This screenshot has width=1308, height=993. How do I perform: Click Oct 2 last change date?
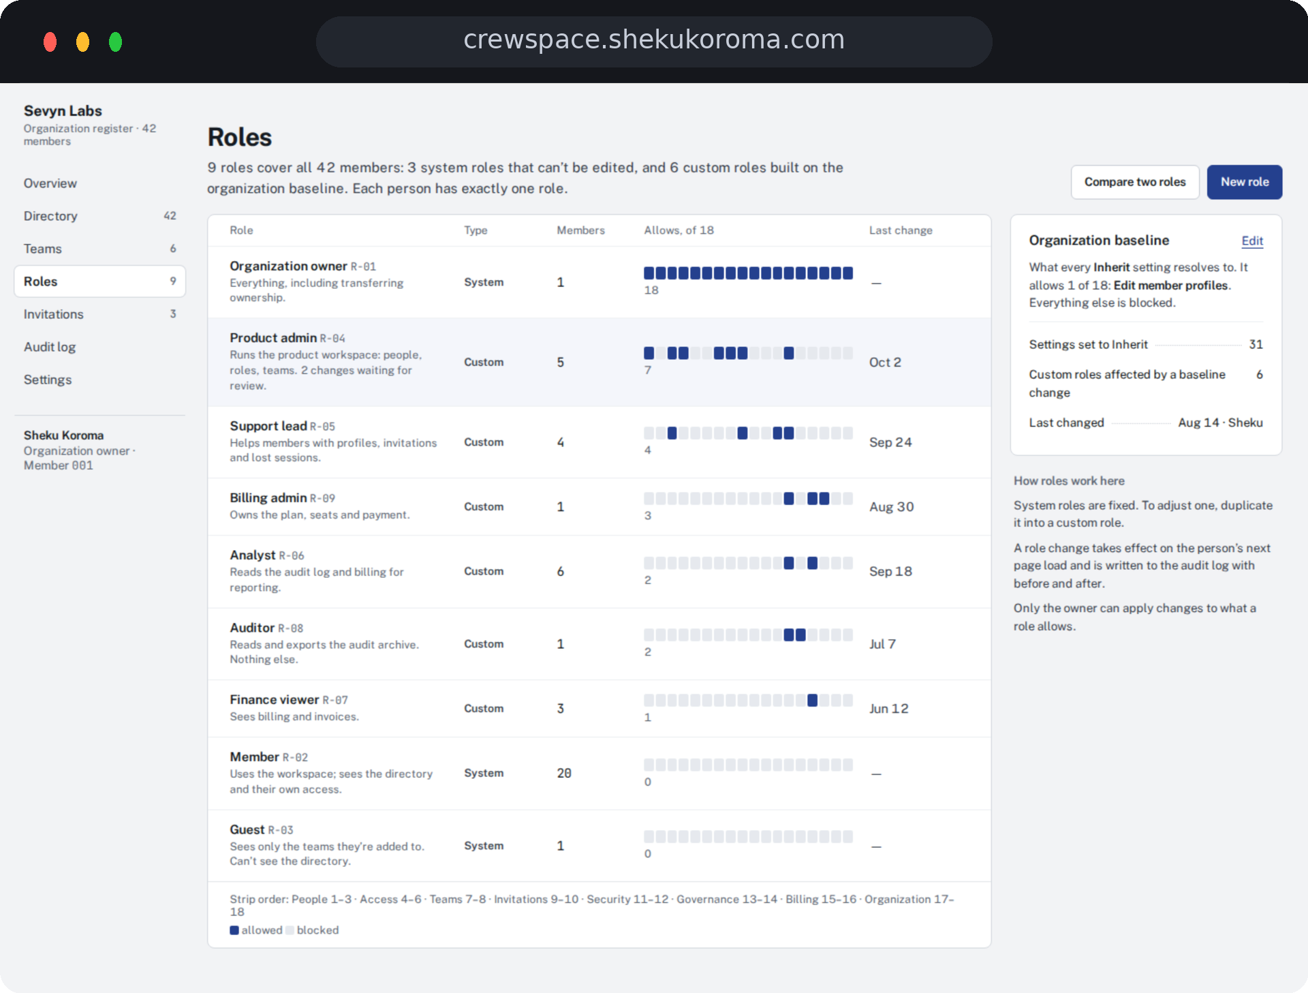click(885, 363)
